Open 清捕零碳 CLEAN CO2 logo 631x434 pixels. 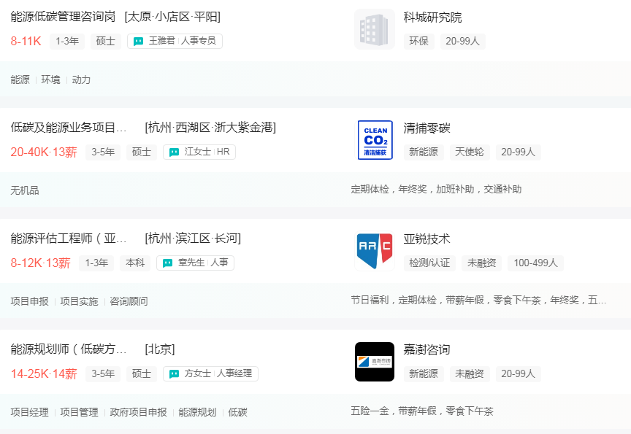click(x=375, y=140)
